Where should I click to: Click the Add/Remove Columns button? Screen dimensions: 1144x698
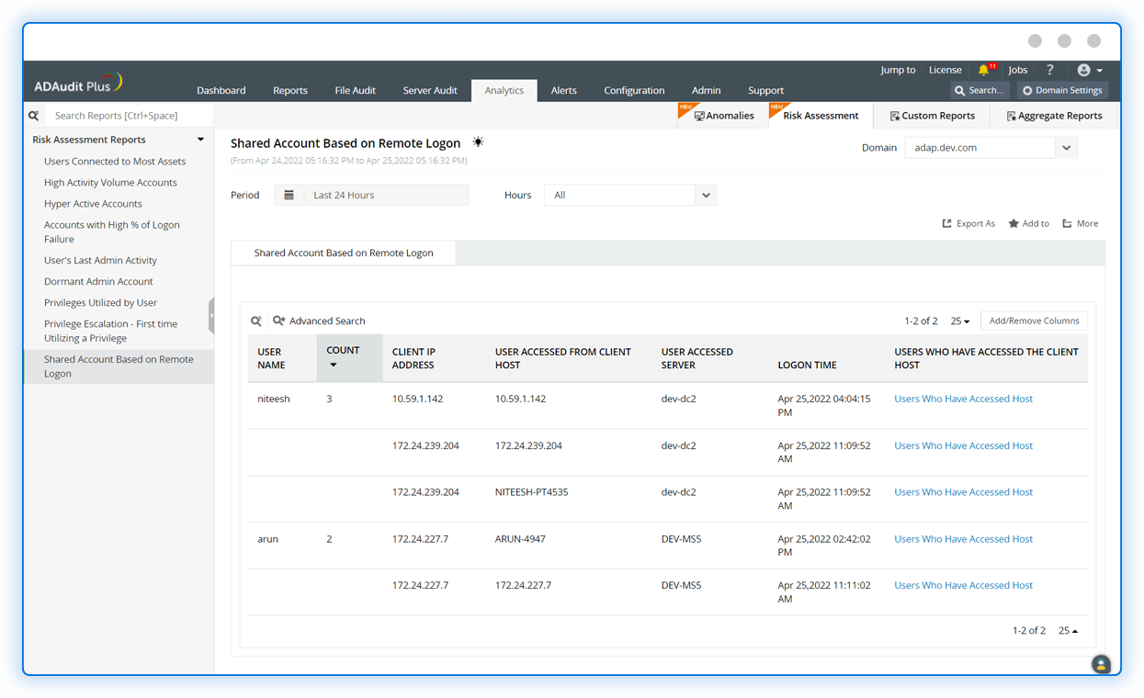tap(1034, 321)
